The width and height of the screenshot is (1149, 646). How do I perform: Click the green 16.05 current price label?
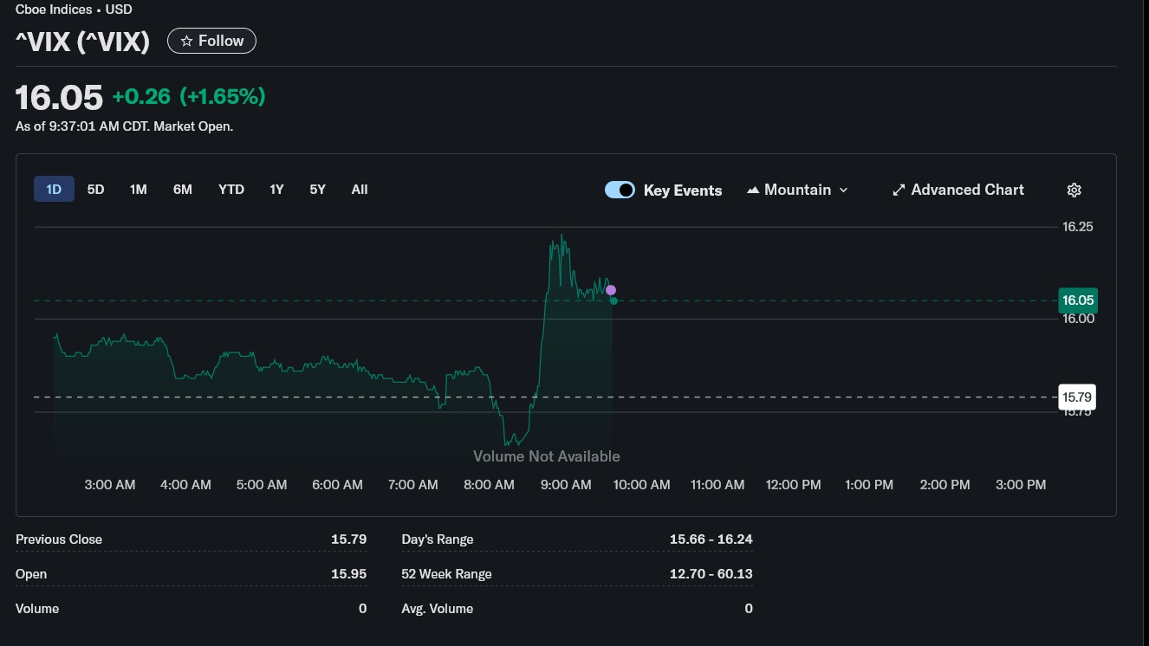pos(1078,300)
